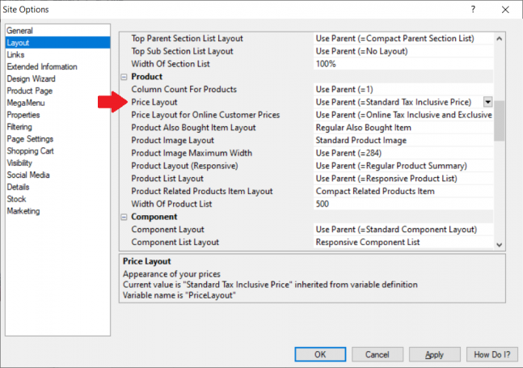Edit the Width Of Product List value
This screenshot has width=523, height=368.
[403, 203]
